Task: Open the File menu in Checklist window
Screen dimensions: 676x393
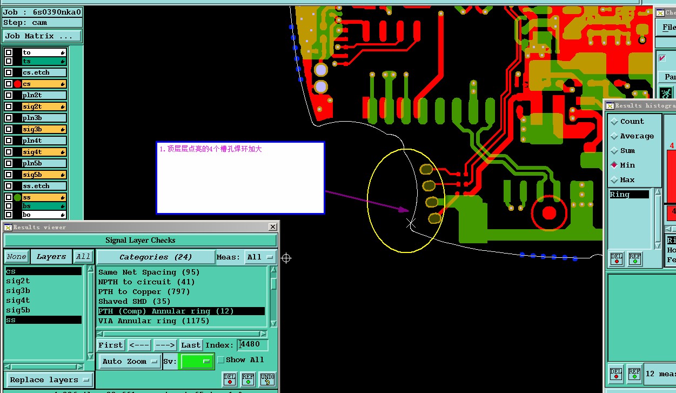Action: [668, 27]
